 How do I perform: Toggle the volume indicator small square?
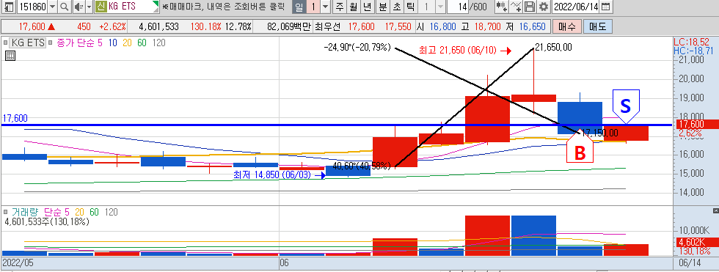[x=6, y=212]
